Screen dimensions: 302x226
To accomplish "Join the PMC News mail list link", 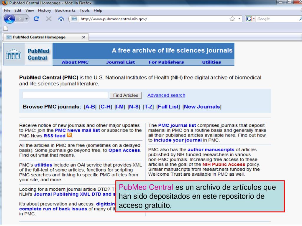I will coord(78,130).
